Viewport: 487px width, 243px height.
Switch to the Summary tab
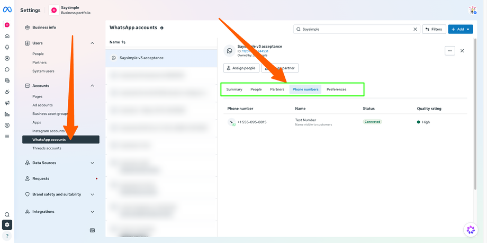(234, 89)
